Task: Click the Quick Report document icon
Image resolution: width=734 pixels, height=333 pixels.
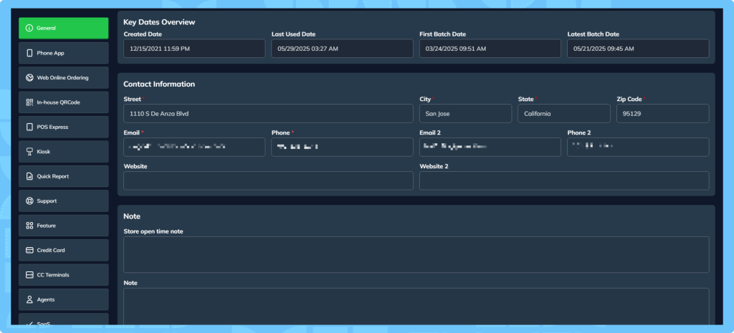Action: [x=29, y=176]
